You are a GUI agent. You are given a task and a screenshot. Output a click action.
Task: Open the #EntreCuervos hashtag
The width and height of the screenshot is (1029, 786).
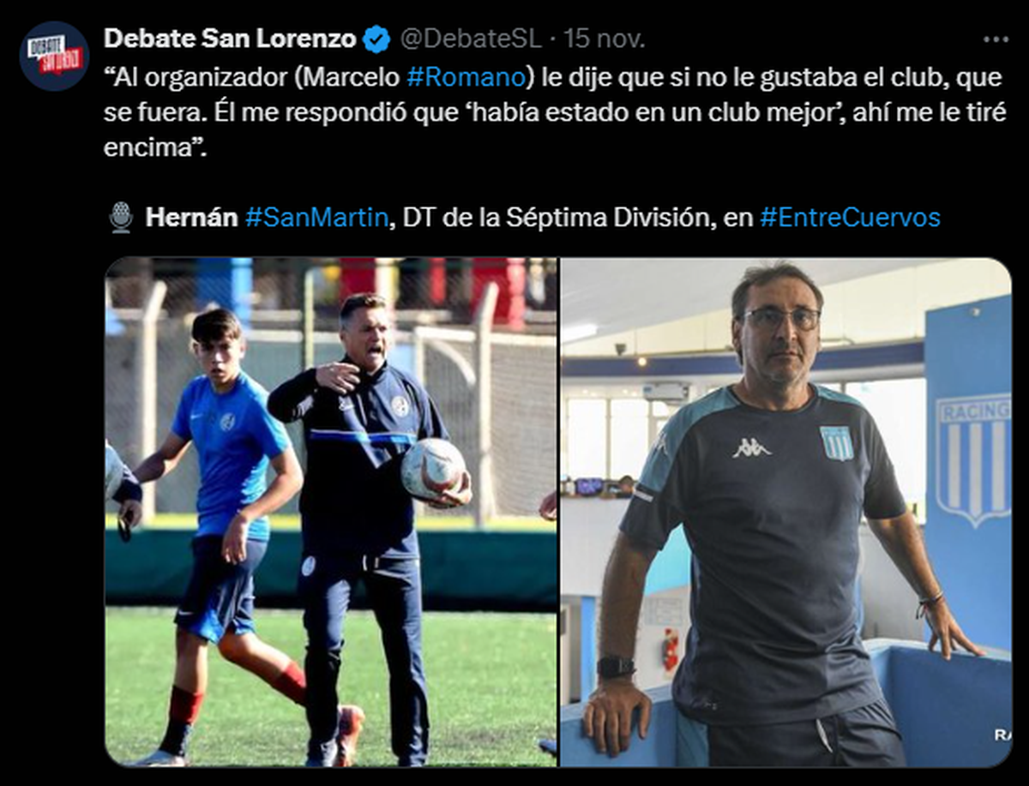850,218
